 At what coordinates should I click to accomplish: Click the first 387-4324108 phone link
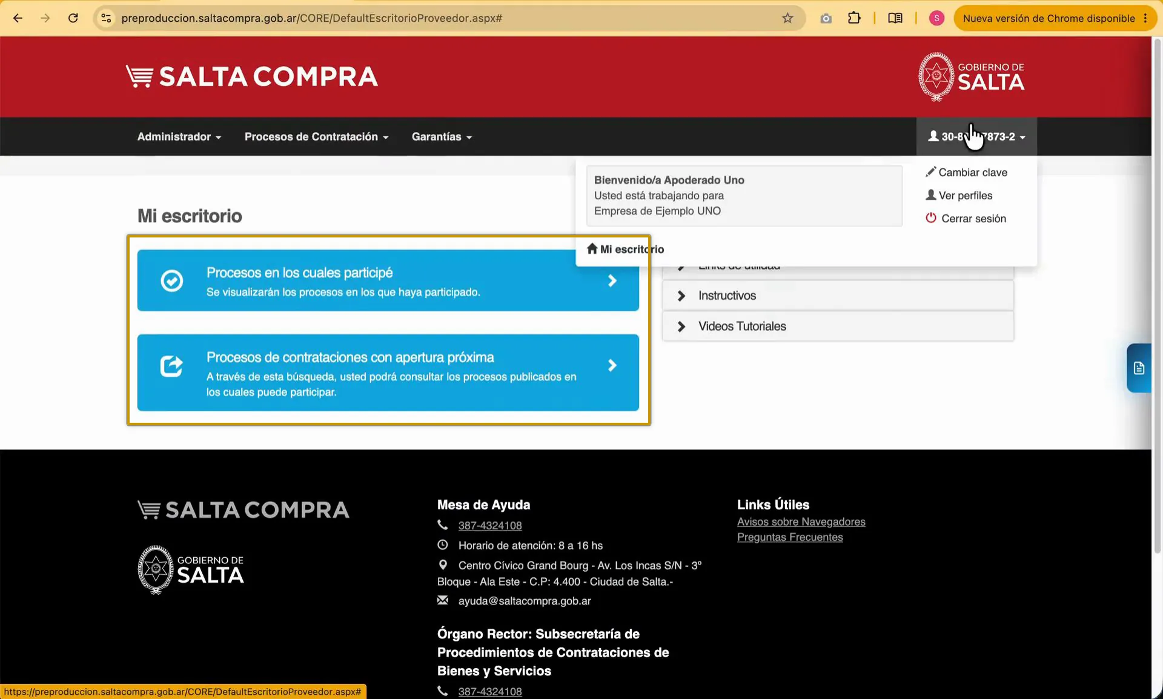pyautogui.click(x=490, y=525)
